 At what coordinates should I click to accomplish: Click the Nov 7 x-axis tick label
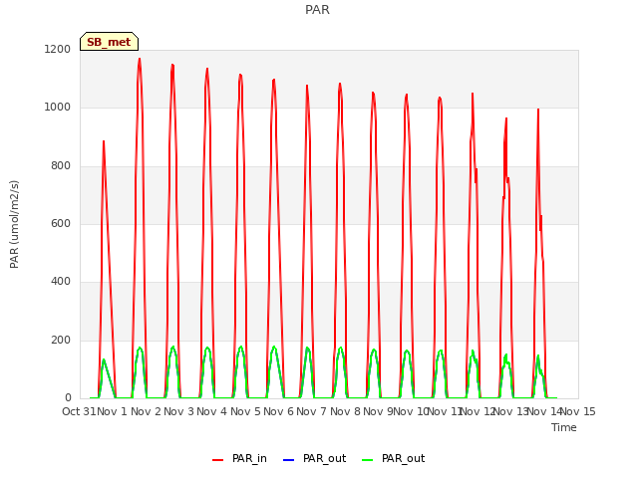(311, 411)
